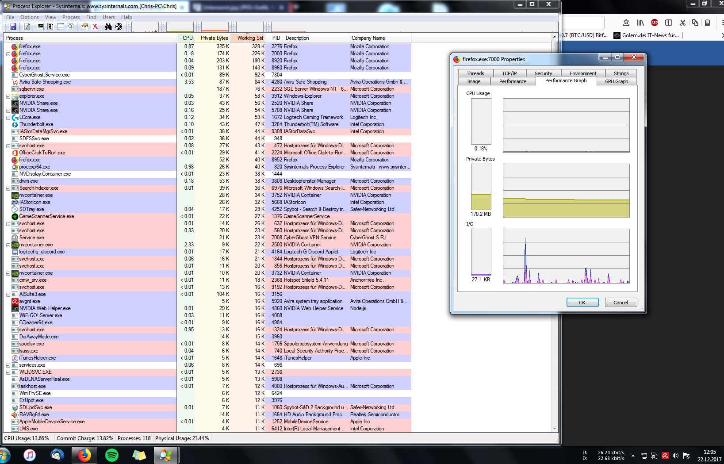Switch to the TCP/IP tab
Image resolution: width=724 pixels, height=464 pixels.
(509, 73)
